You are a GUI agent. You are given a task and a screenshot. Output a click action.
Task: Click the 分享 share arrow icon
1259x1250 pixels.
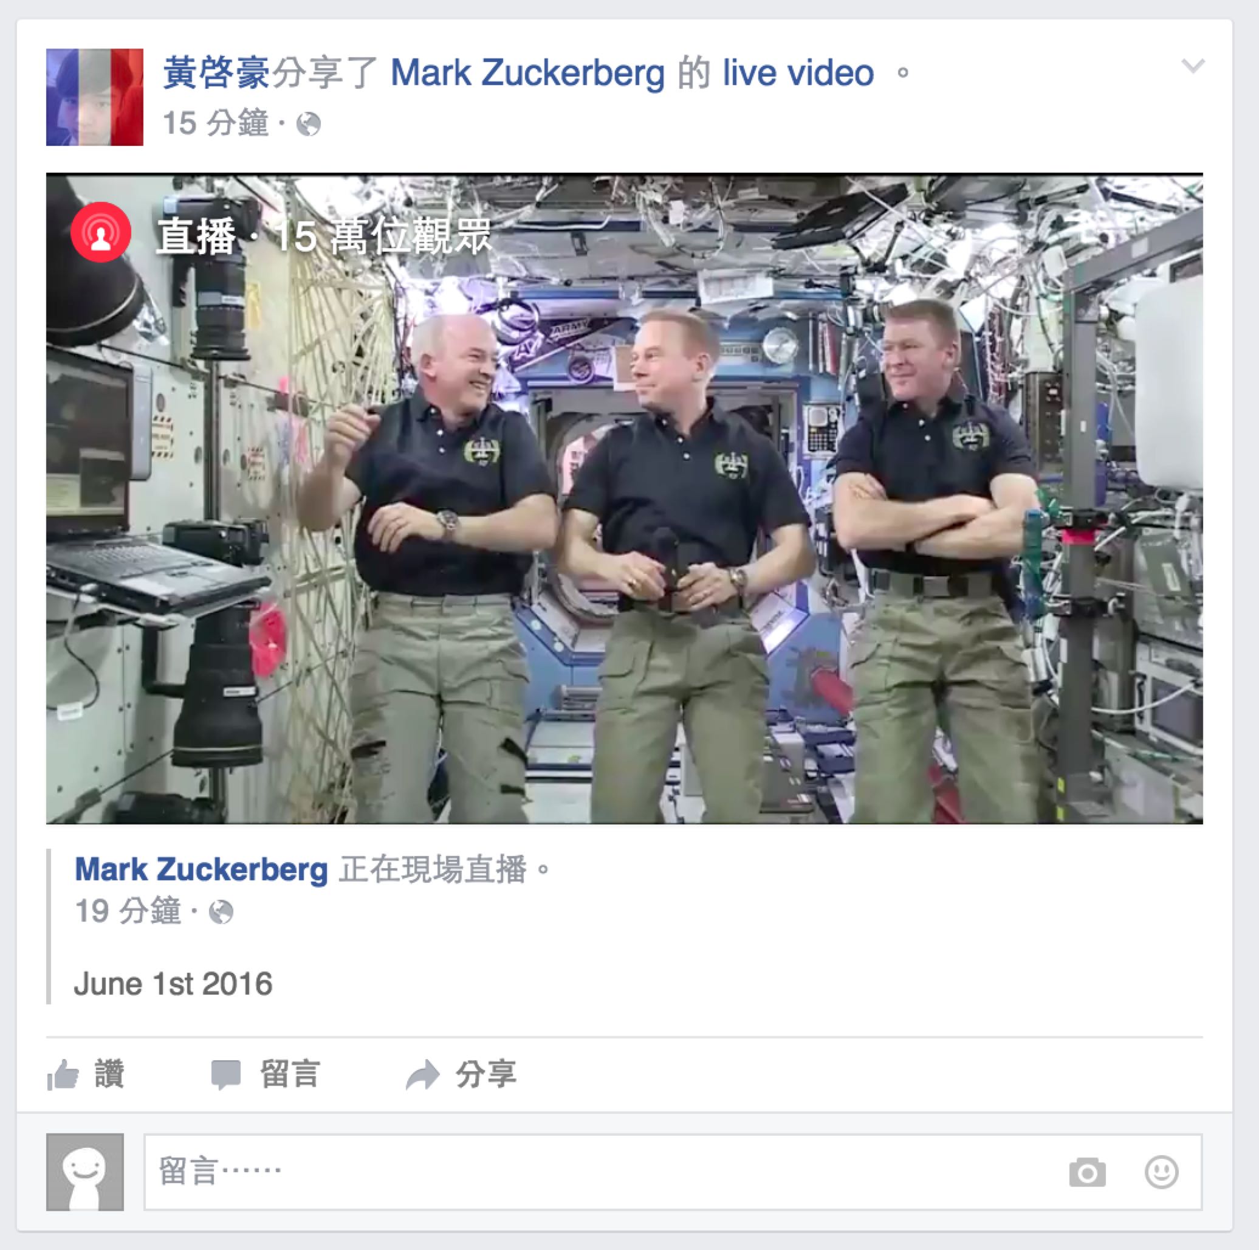422,1074
